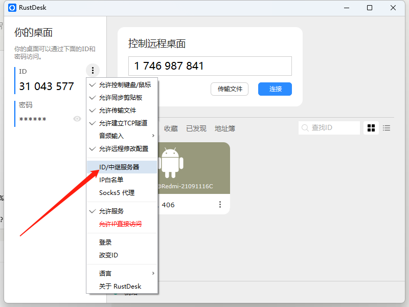Open 关于 RustDesk
409x307 pixels.
[x=122, y=287]
